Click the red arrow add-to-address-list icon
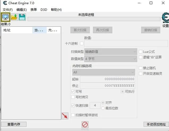 pos(65,116)
